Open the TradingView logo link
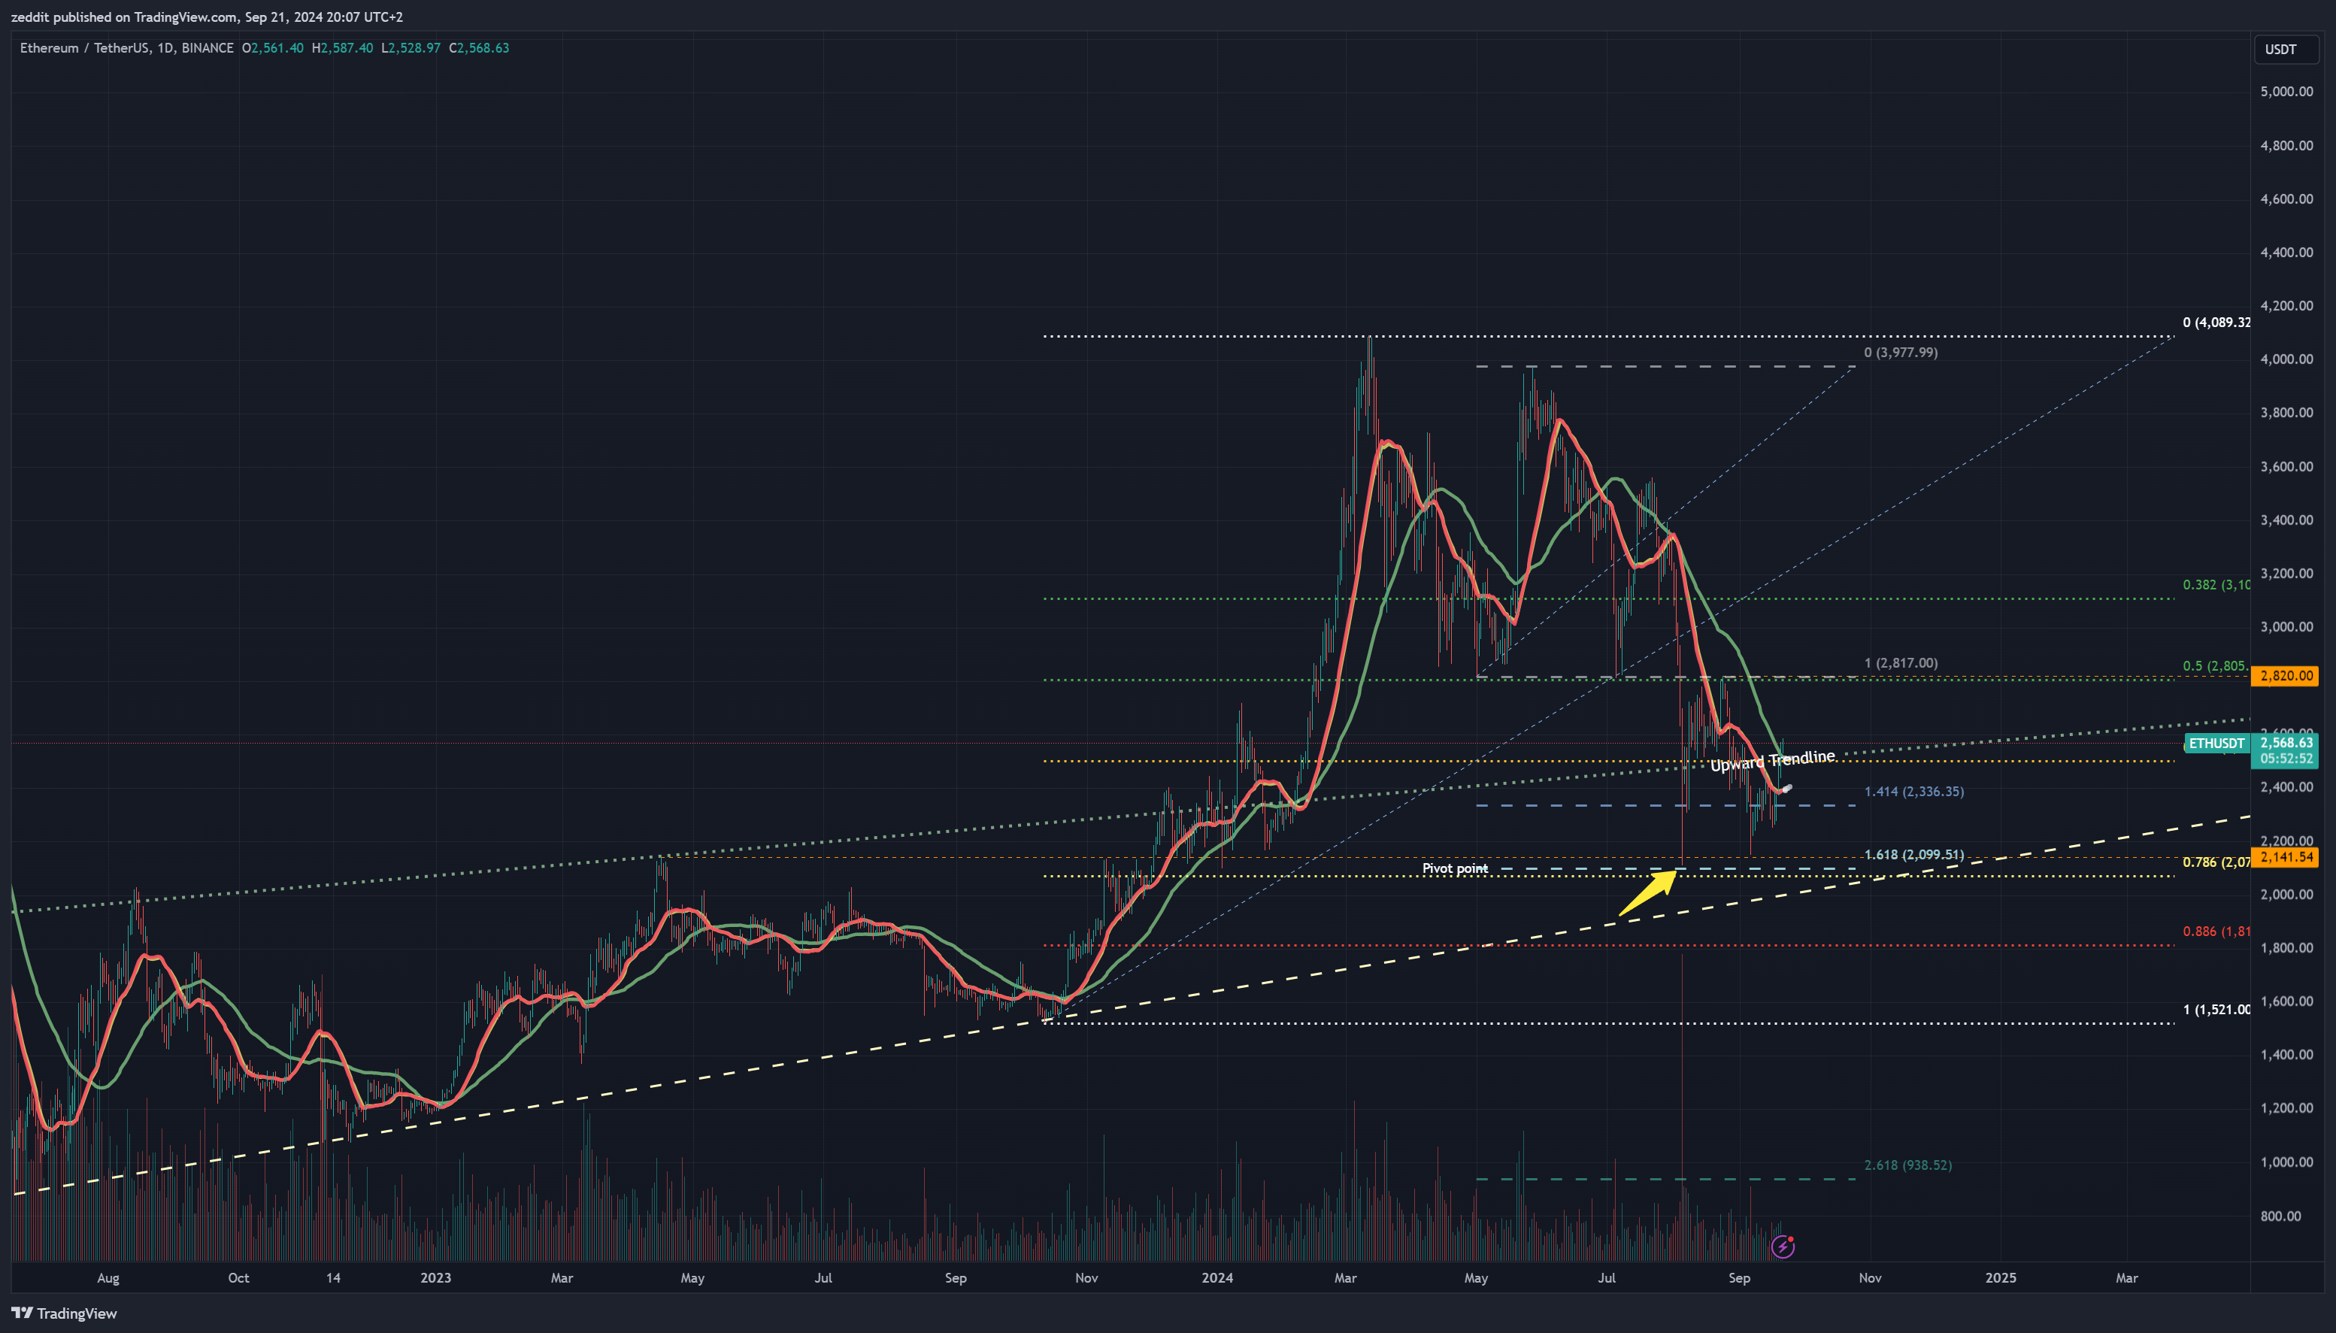The height and width of the screenshot is (1333, 2336). 64,1313
